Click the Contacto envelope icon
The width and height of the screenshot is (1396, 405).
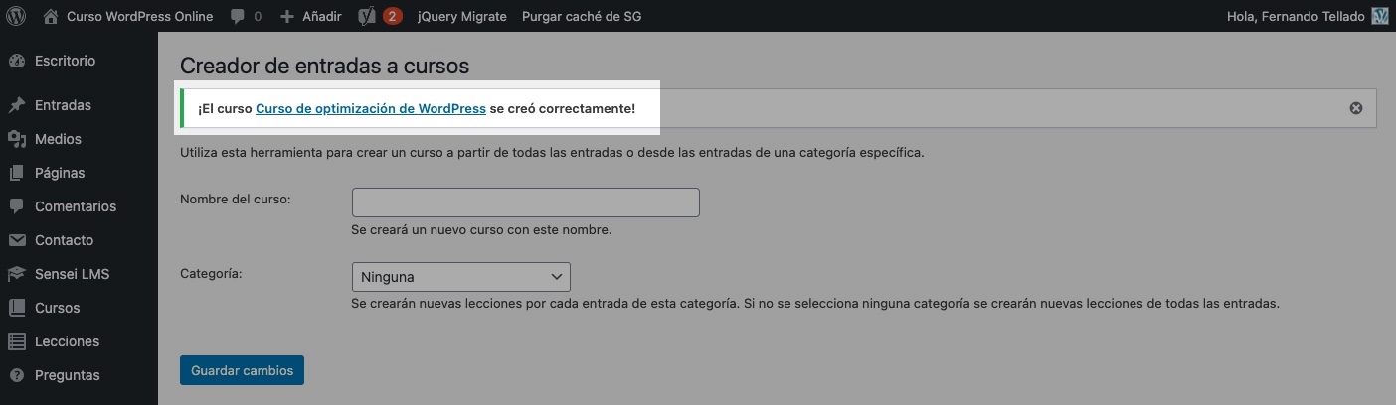(16, 240)
